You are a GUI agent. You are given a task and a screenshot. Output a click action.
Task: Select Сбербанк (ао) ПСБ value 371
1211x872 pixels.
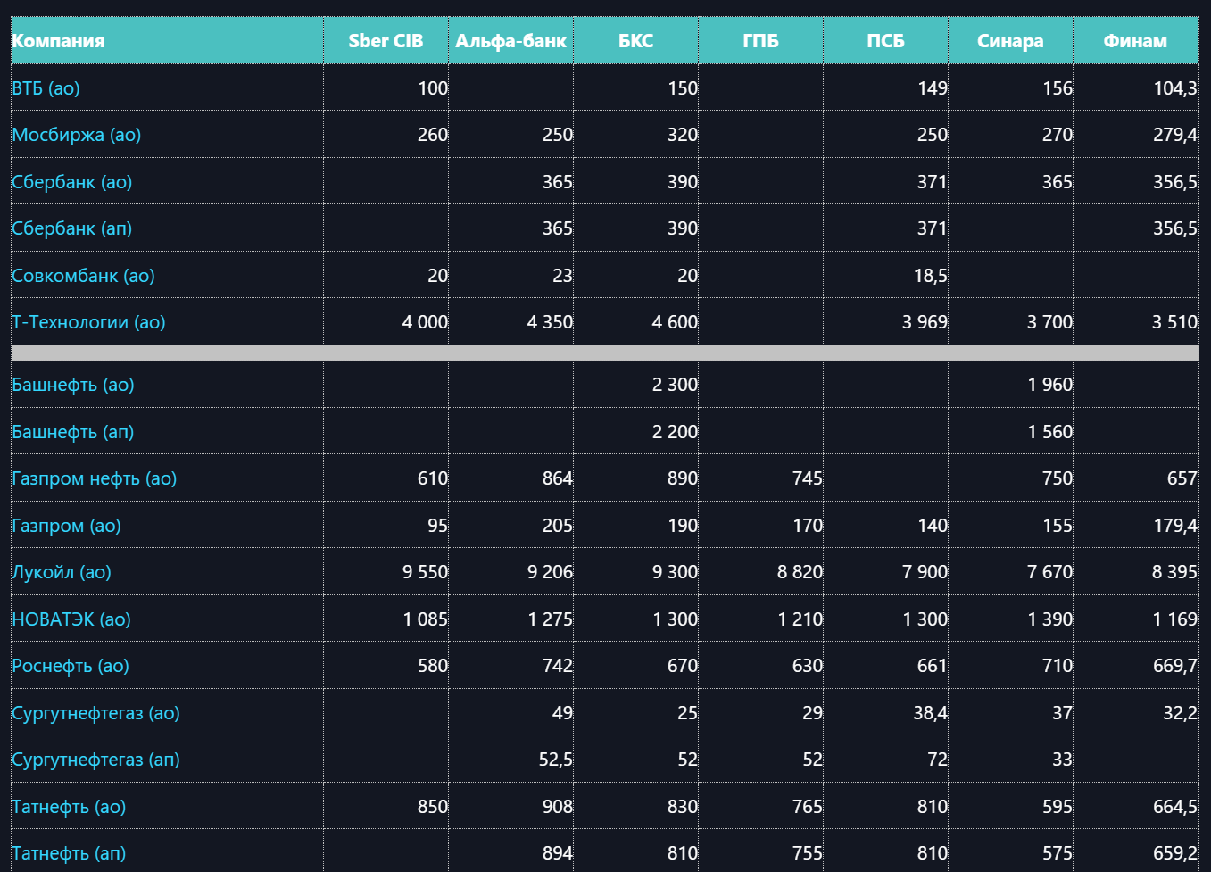point(933,182)
